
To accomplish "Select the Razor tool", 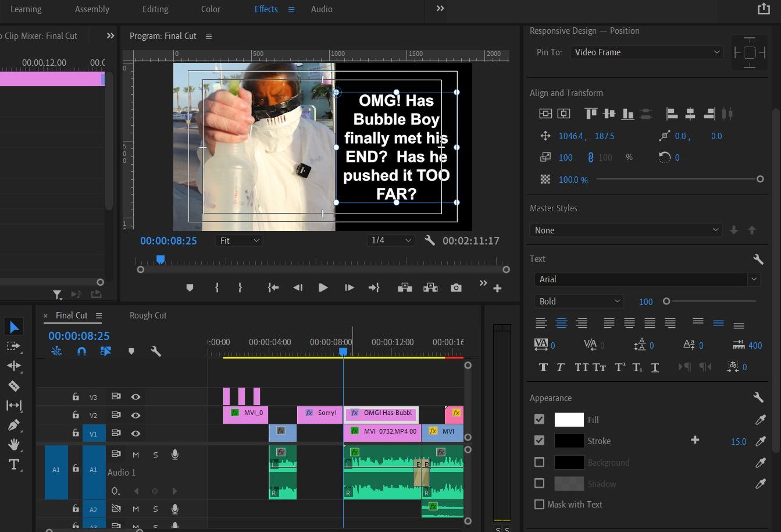I will [14, 385].
